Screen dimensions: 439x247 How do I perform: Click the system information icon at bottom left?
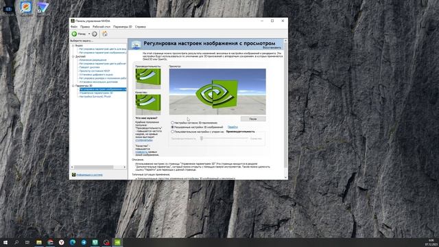coord(73,175)
